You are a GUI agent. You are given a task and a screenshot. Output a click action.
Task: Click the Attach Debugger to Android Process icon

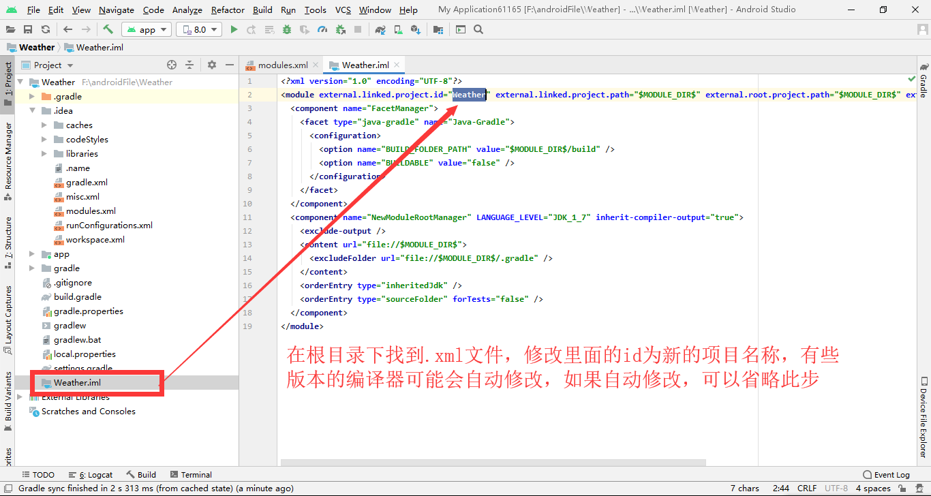tap(340, 29)
